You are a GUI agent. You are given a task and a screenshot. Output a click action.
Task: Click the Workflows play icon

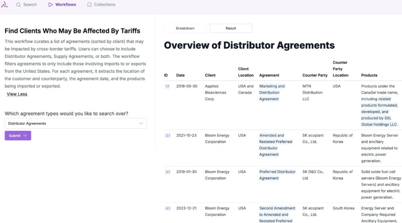pos(51,4)
